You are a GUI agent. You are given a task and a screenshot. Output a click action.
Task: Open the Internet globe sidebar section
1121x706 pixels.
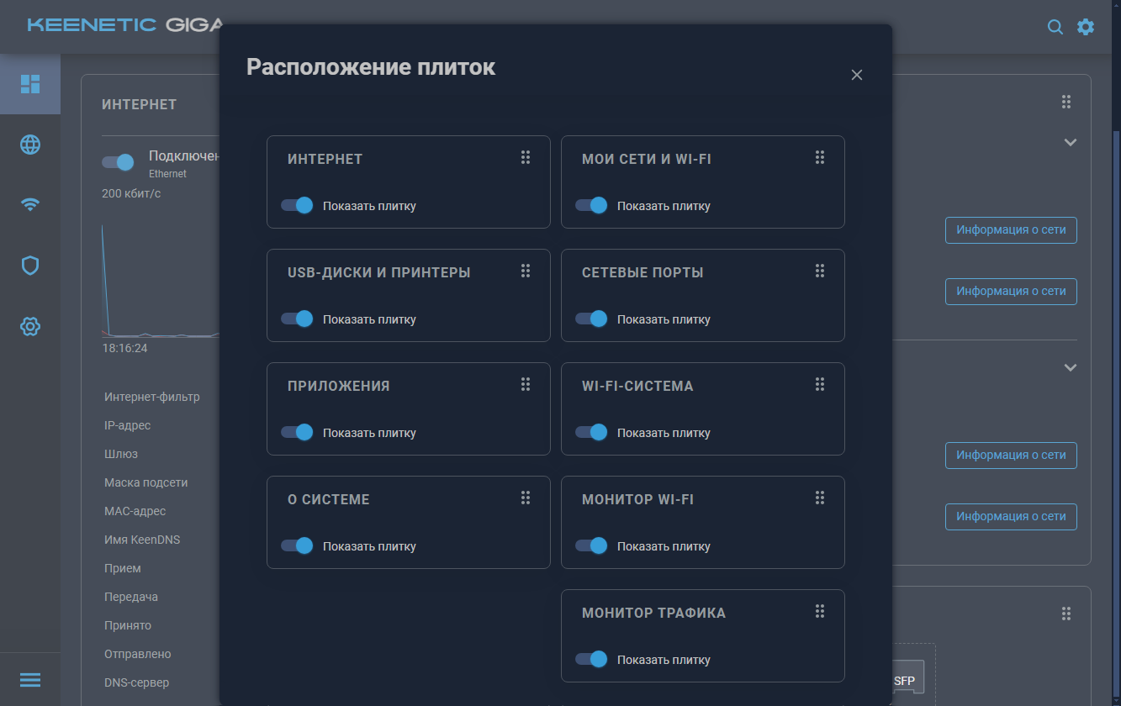[30, 145]
